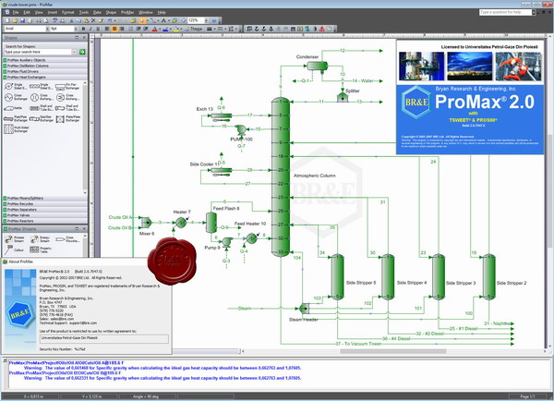Select the Text tool A icon
Image resolution: width=554 pixels, height=401 pixels.
coord(163,20)
